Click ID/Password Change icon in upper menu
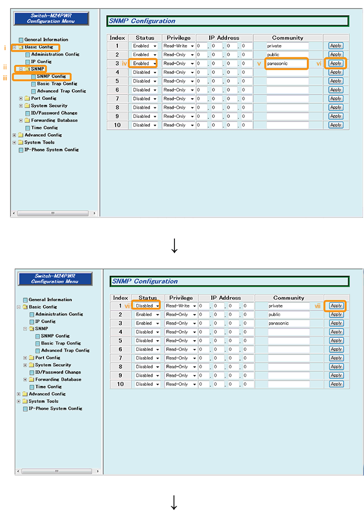The width and height of the screenshot is (364, 511). pos(27,113)
